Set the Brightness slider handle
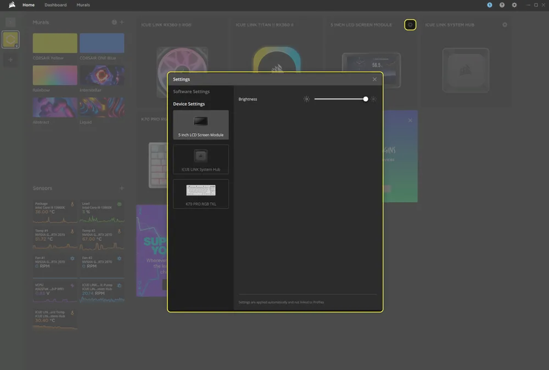Viewport: 549px width, 370px height. (x=366, y=99)
